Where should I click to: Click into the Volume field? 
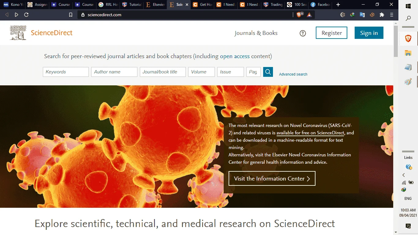[201, 72]
